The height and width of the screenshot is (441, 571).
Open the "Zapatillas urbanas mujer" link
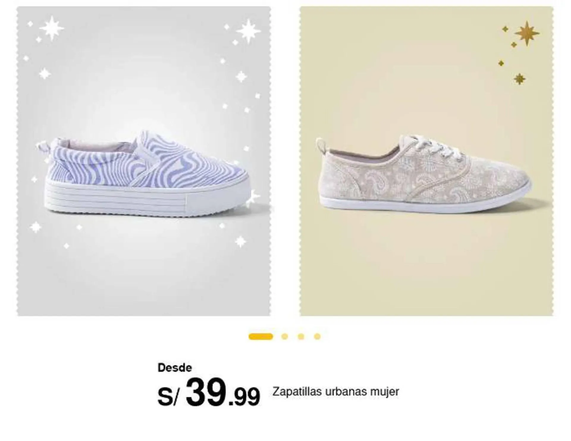click(335, 392)
